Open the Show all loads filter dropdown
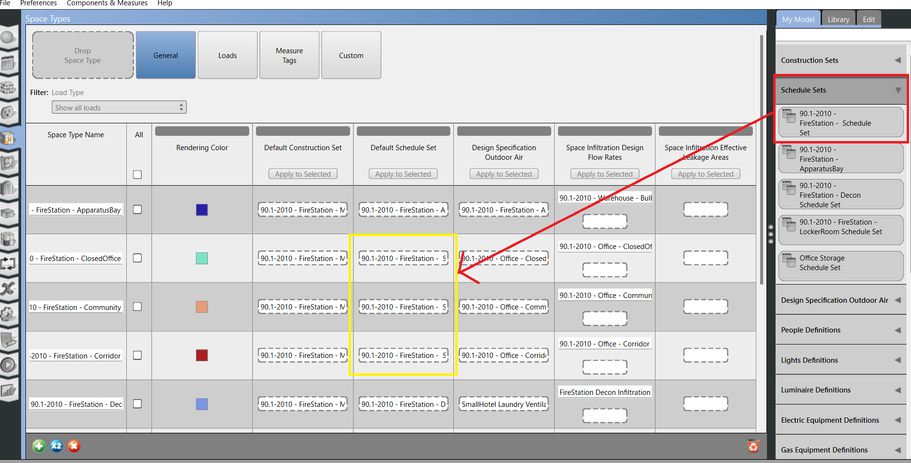The height and width of the screenshot is (463, 911). (119, 107)
